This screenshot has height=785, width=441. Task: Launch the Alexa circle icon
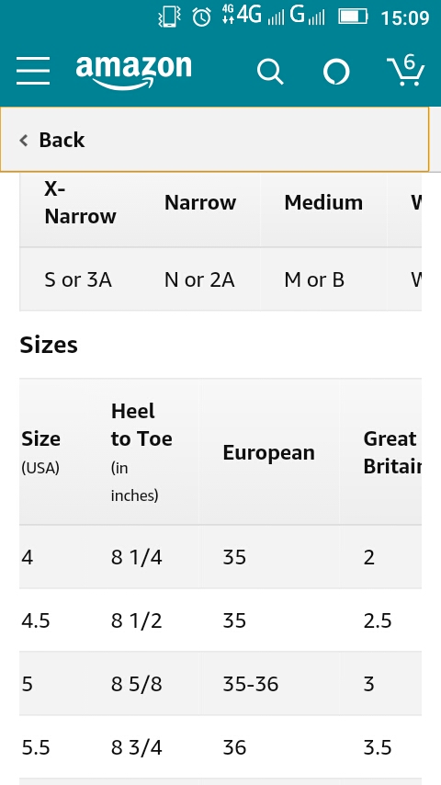coord(336,72)
